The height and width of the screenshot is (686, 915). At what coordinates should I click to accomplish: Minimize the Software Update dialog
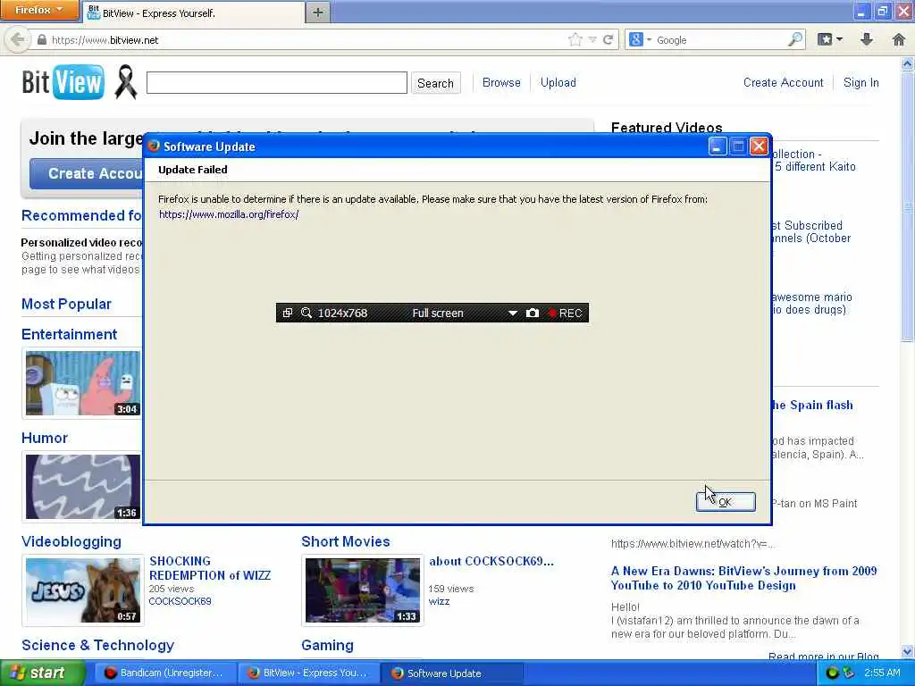718,146
